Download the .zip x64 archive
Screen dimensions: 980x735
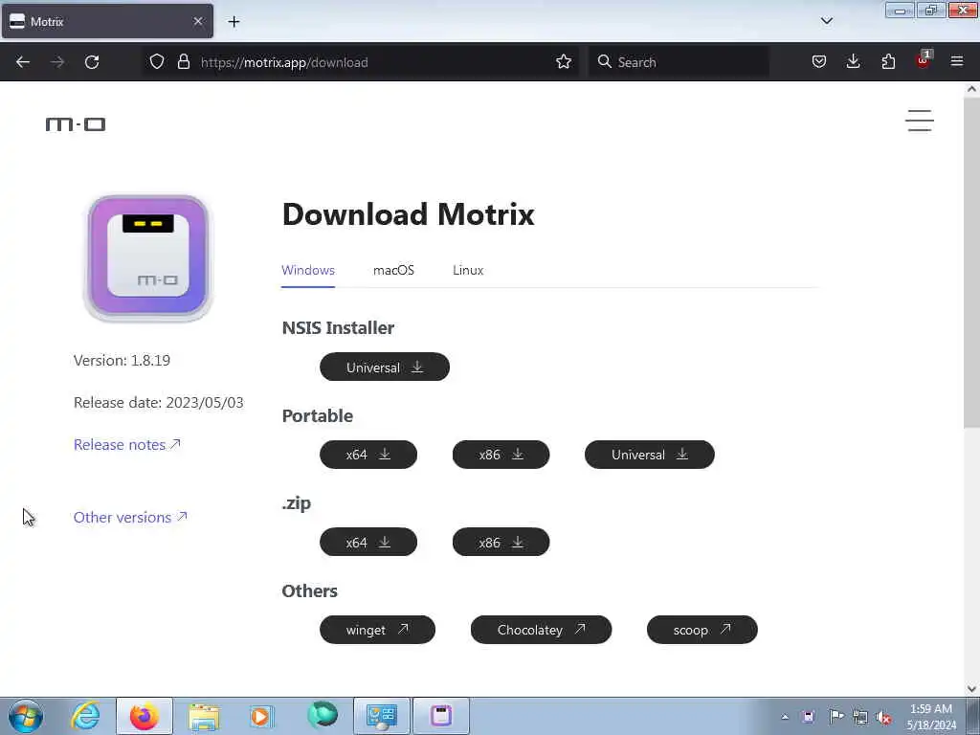(x=368, y=542)
